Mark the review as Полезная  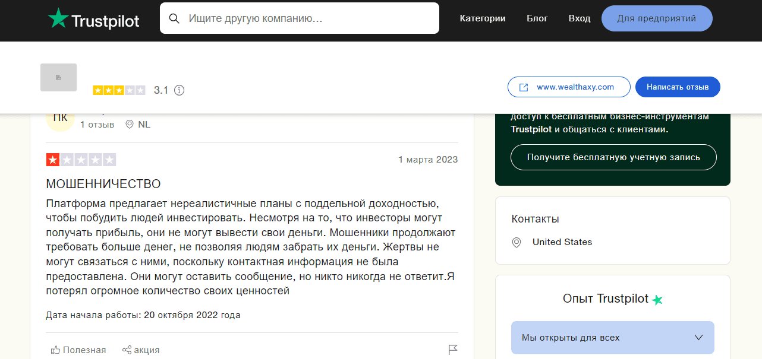click(x=78, y=350)
